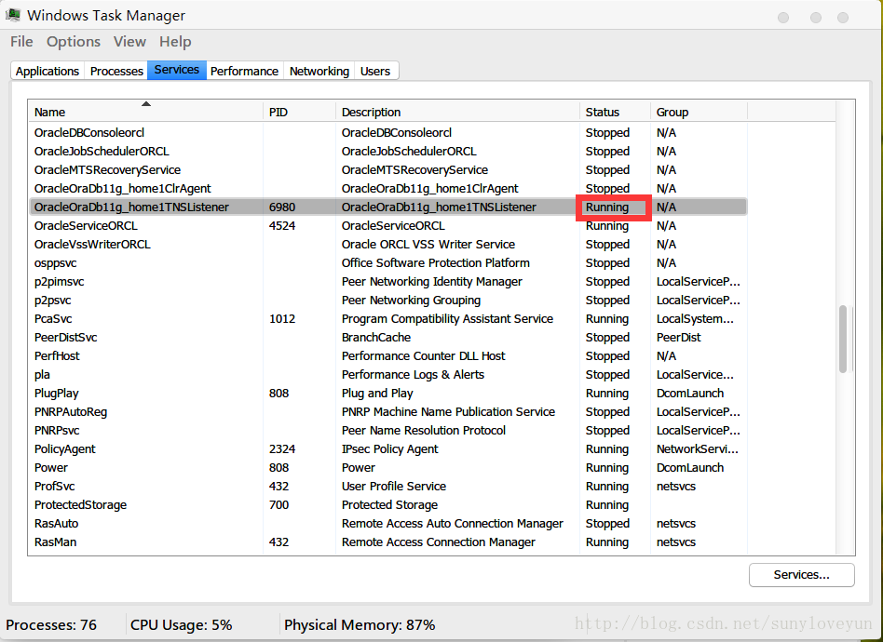Click Performance Logs & Alerts description
Viewport: 883px width, 642px height.
(413, 374)
